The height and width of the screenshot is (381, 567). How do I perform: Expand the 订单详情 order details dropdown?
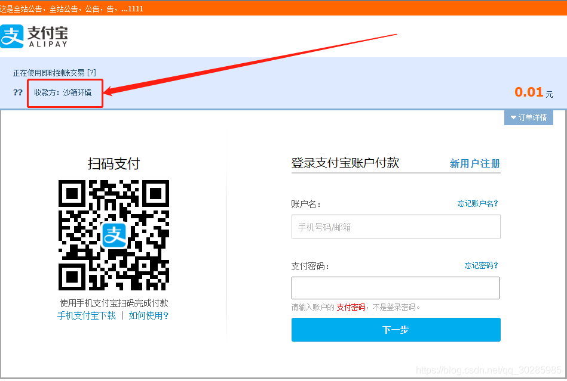click(x=528, y=117)
